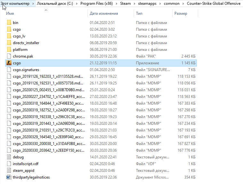The height and width of the screenshot is (184, 243).
Task: Click date 14.01.2020 22:41 of debug
Action: point(103,157)
